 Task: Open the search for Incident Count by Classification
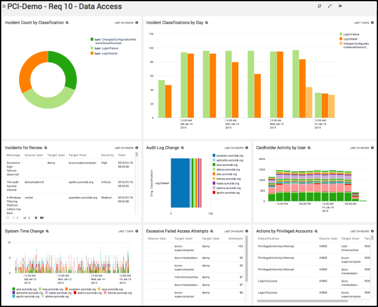[x=67, y=23]
